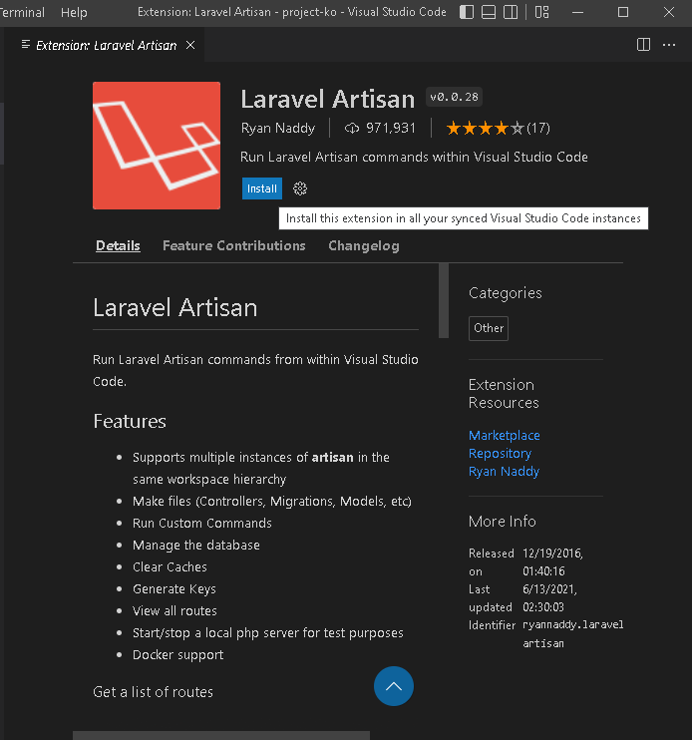Screen dimensions: 692x740
Task: Click the 'Make files (Controllers, Migrations, Models, etc)' bullet
Action: tap(271, 502)
